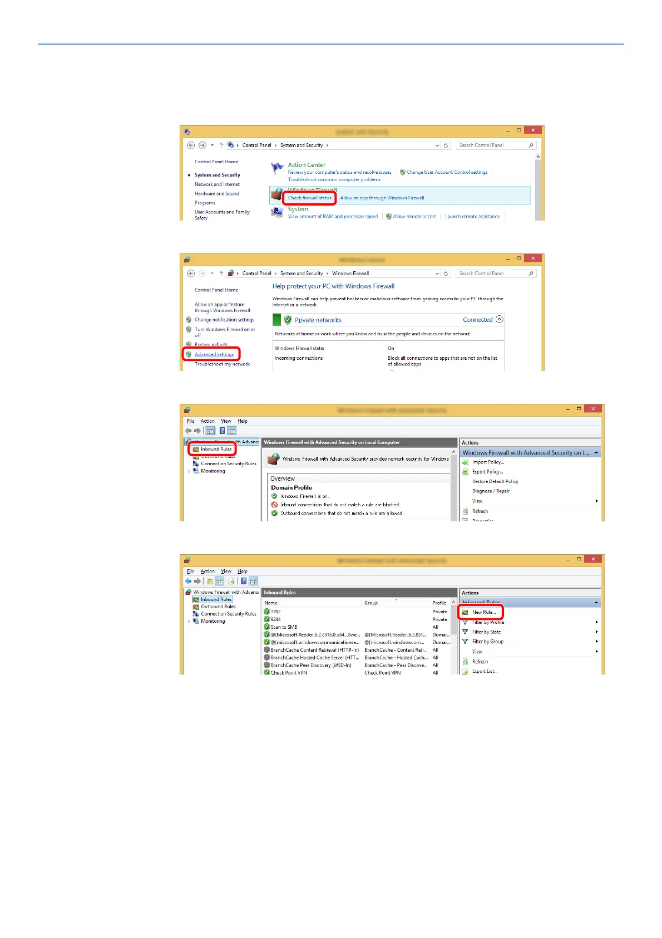The image size is (662, 938).
Task: Click Search Control Panel field in Windows Firewall window
Action: [x=496, y=273]
